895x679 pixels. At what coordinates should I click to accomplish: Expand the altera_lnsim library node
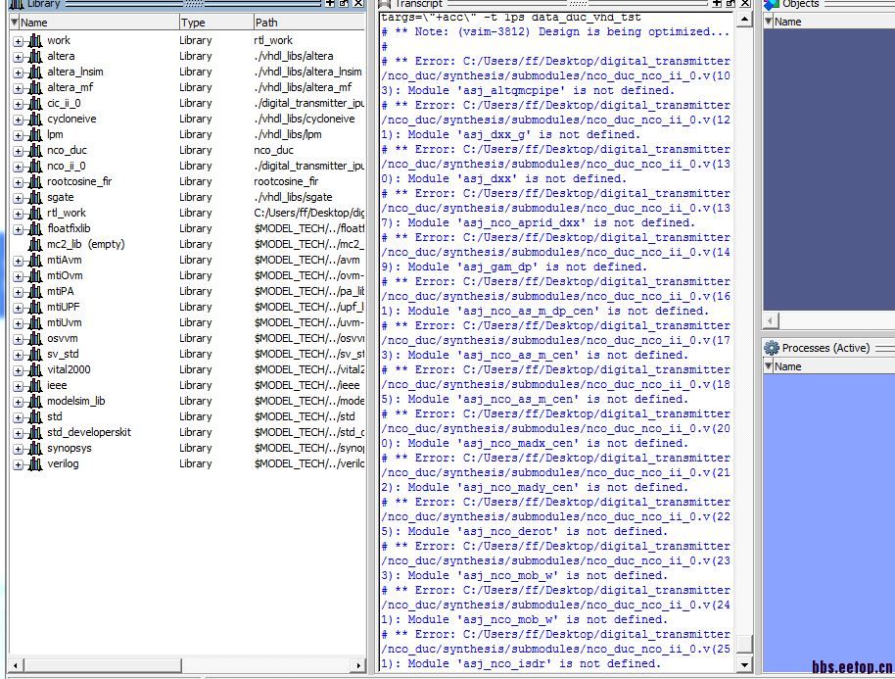(19, 73)
